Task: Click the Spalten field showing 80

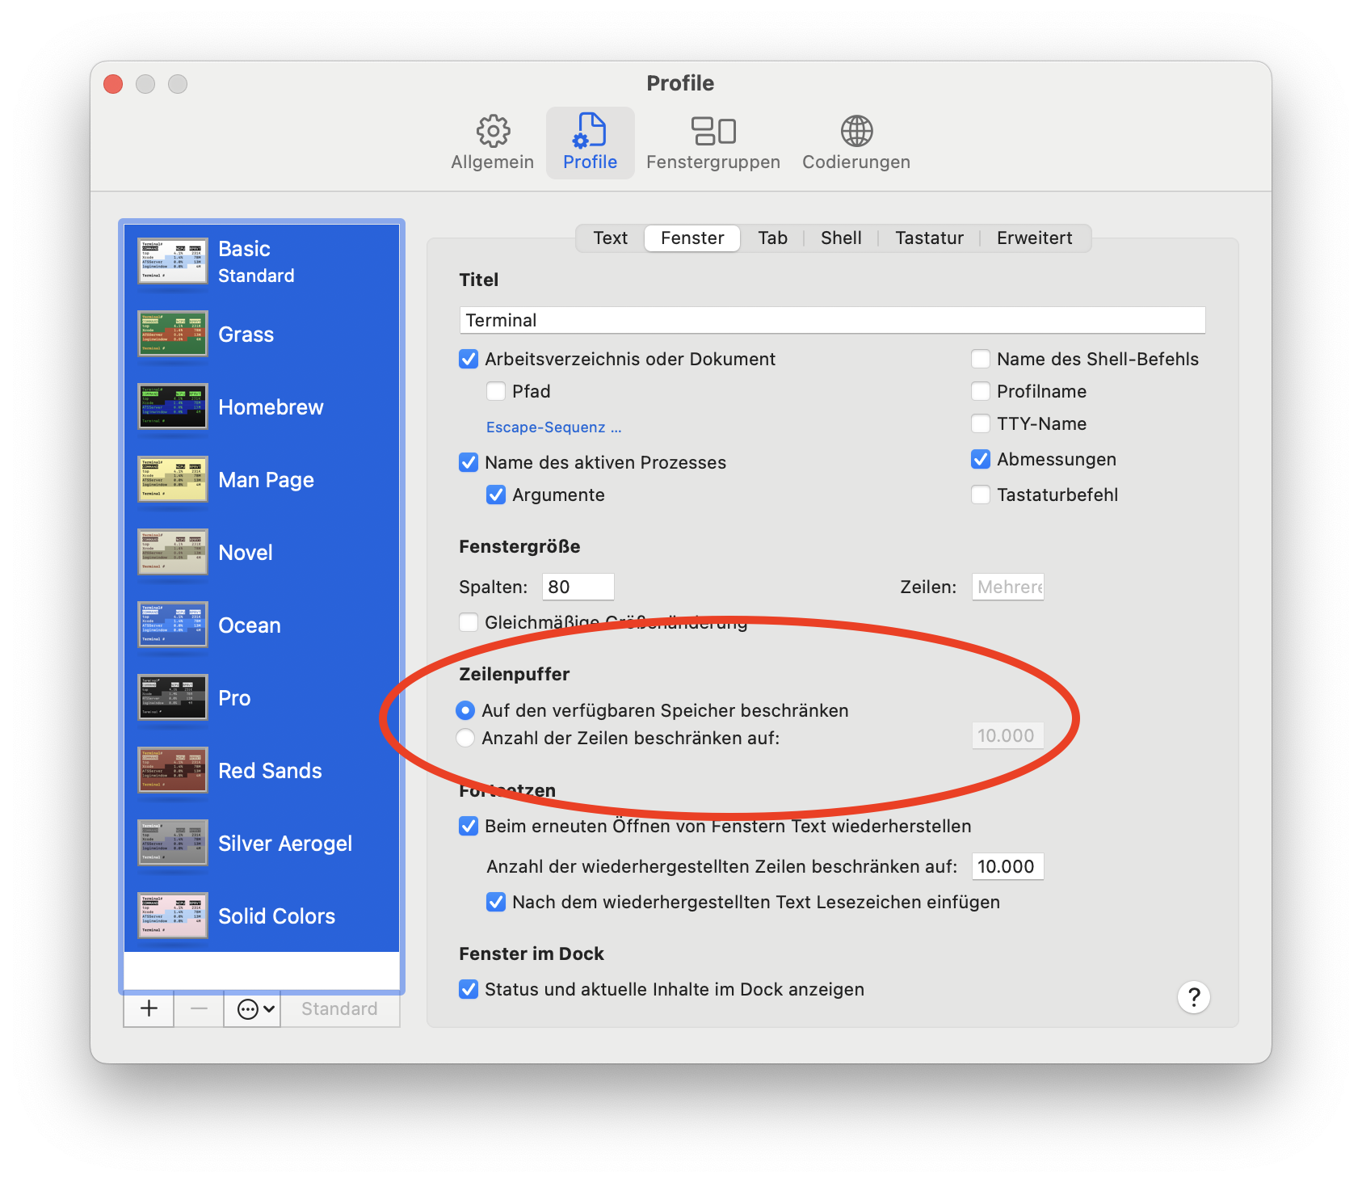Action: [x=578, y=587]
